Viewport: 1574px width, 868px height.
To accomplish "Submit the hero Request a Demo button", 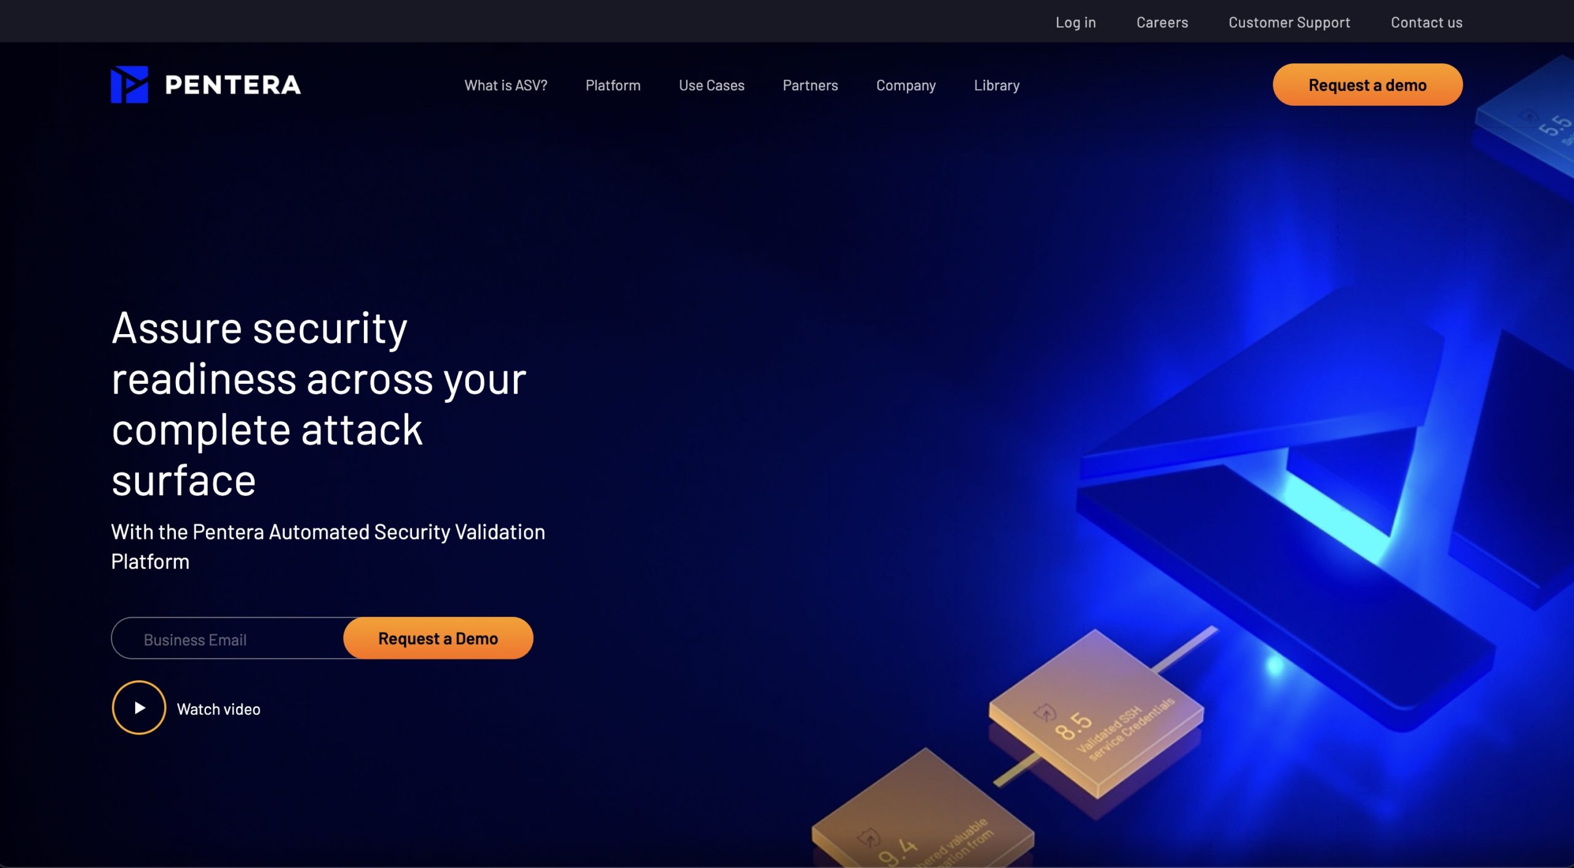I will pyautogui.click(x=438, y=639).
